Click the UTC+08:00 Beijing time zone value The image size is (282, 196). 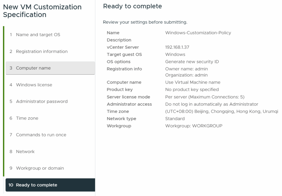222,112
